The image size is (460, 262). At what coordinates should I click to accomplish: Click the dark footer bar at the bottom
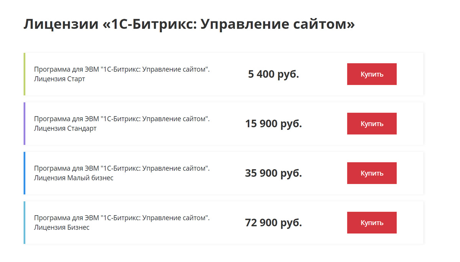230,260
